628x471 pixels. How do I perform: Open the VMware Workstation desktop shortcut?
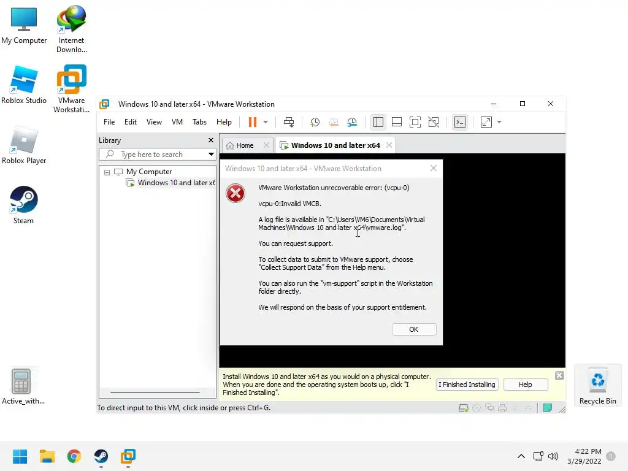pos(71,89)
